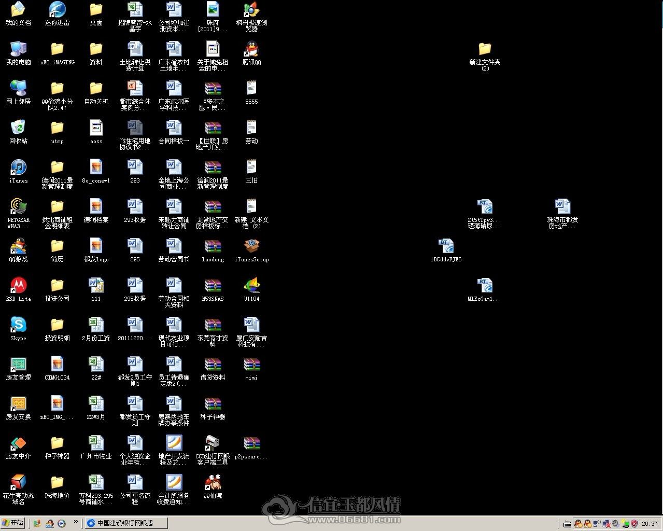663x531 pixels.
Task: Select the 5555 text file
Action: (x=251, y=92)
